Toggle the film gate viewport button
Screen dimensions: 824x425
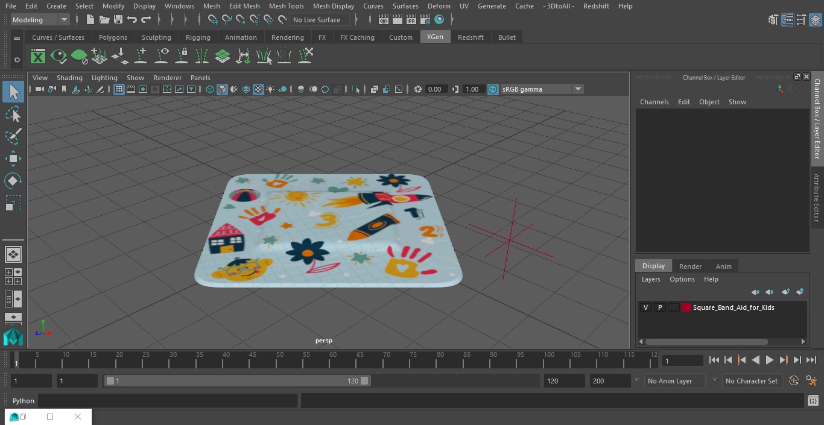coord(131,89)
